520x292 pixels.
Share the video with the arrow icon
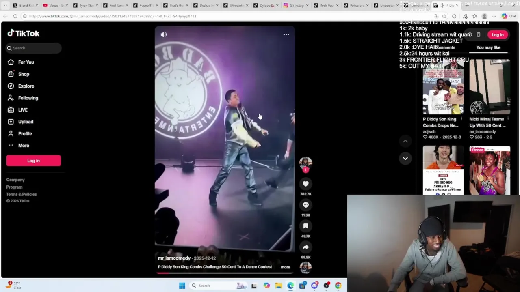[305, 247]
